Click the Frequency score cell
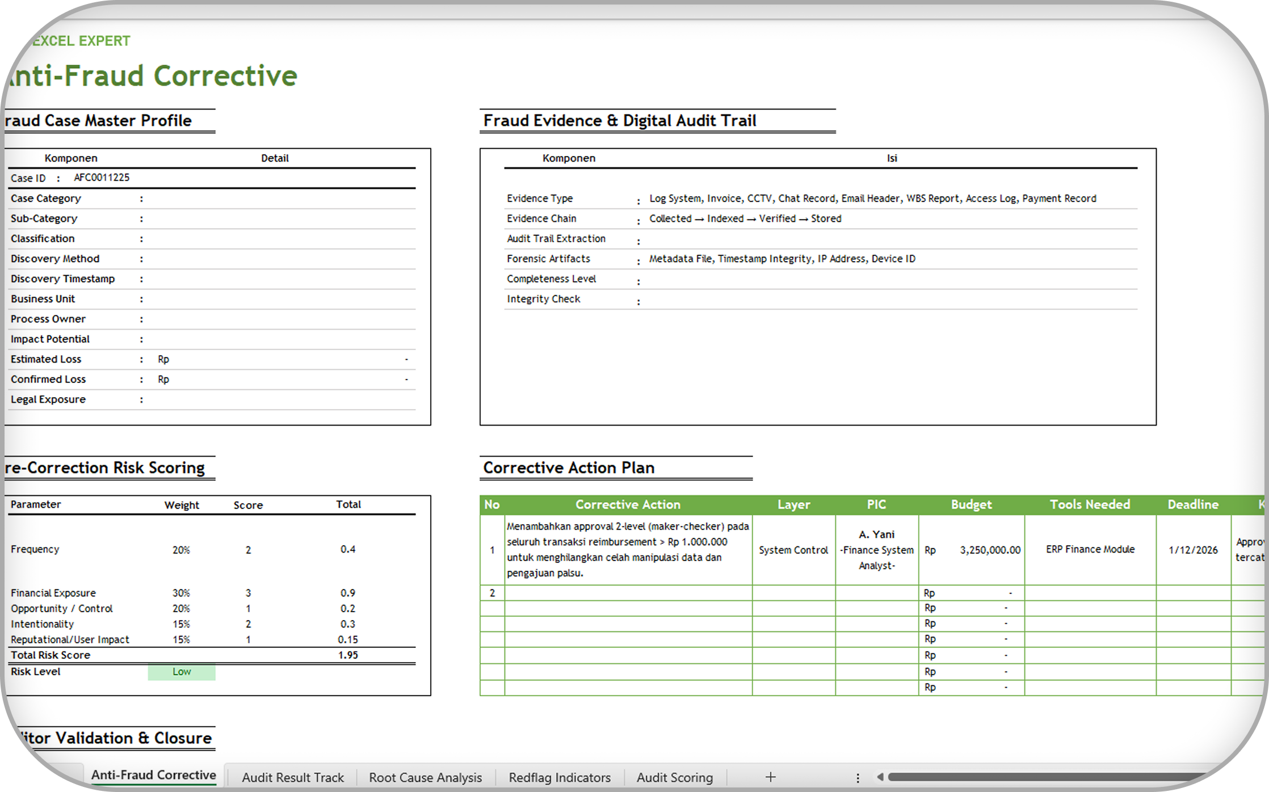Screen dimensions: 1269x792 pyautogui.click(x=248, y=550)
